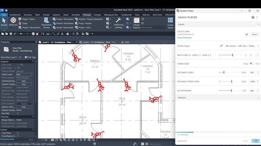This screenshot has width=261, height=146.
Task: Click Edit button for Visibility/Graphics
Action: coord(24,81)
